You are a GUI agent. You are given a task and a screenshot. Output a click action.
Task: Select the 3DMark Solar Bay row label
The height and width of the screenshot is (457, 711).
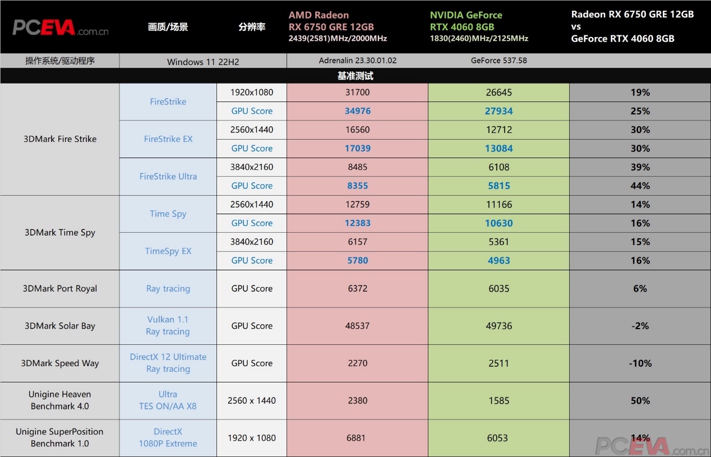point(60,326)
